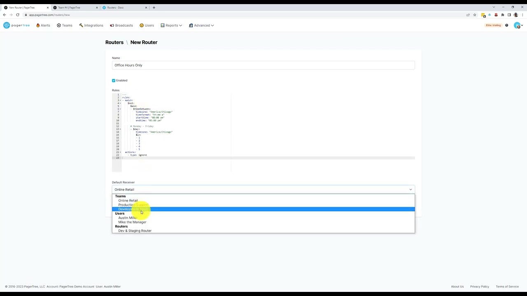View site info via the lock icon
The width and height of the screenshot is (527, 296).
pos(26,15)
